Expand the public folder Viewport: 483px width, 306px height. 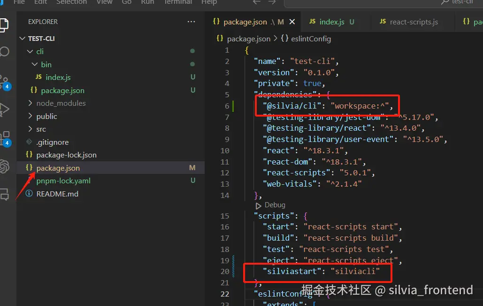tap(46, 116)
